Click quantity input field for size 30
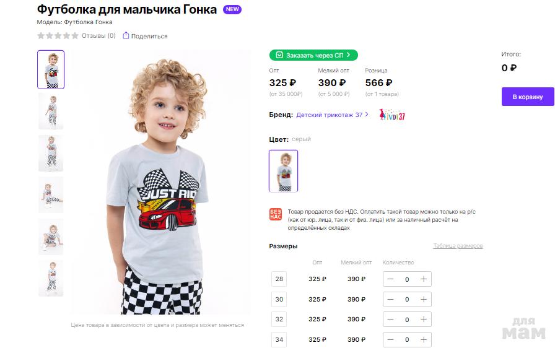The height and width of the screenshot is (348, 555). click(407, 300)
